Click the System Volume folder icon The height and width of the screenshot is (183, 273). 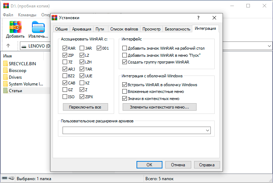[5, 84]
